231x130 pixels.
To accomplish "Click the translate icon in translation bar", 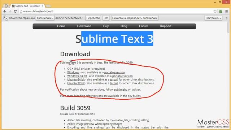I will 5,18.
